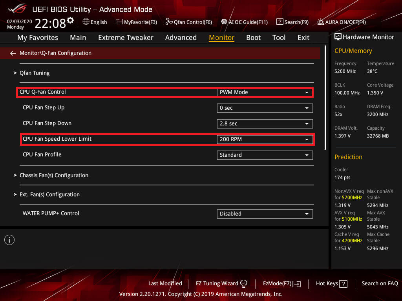402x301 pixels.
Task: Expand Qfan Tuning submenu
Action: tap(35, 73)
